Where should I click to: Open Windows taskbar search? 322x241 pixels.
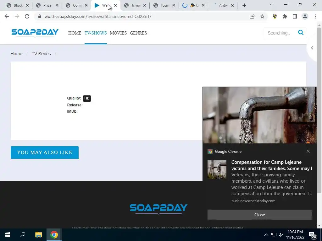(23, 235)
